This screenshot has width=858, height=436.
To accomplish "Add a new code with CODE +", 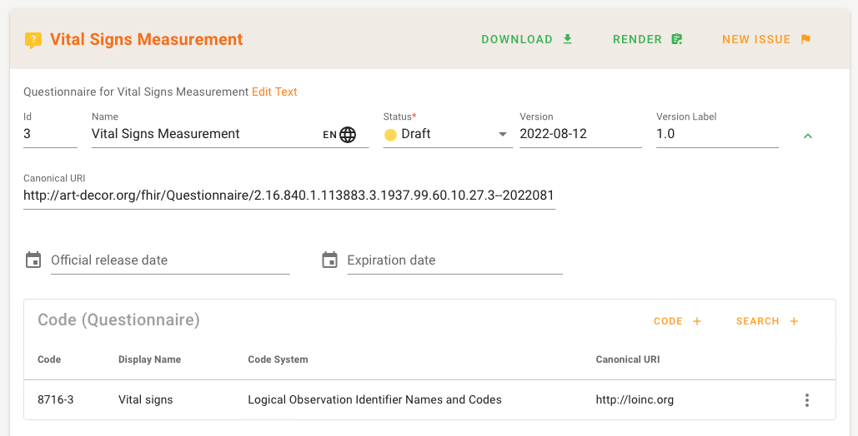I will click(x=677, y=321).
